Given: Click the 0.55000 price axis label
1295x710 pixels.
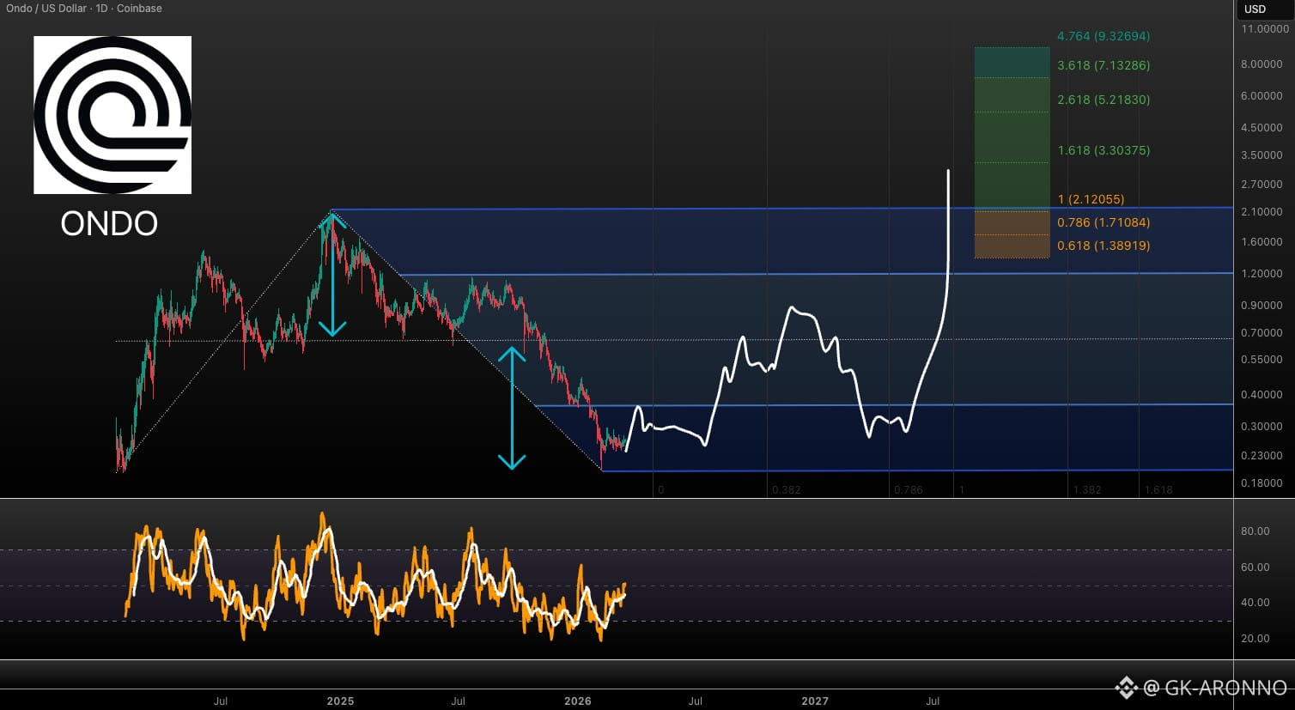Looking at the screenshot, I should coord(1262,361).
